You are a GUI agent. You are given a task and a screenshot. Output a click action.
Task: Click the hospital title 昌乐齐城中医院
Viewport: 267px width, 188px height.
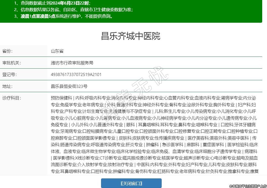pos(131,36)
